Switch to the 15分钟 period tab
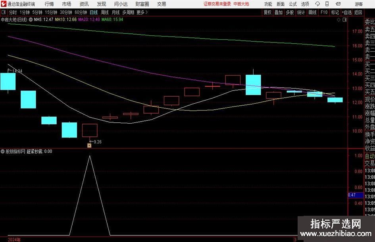 pos(51,12)
